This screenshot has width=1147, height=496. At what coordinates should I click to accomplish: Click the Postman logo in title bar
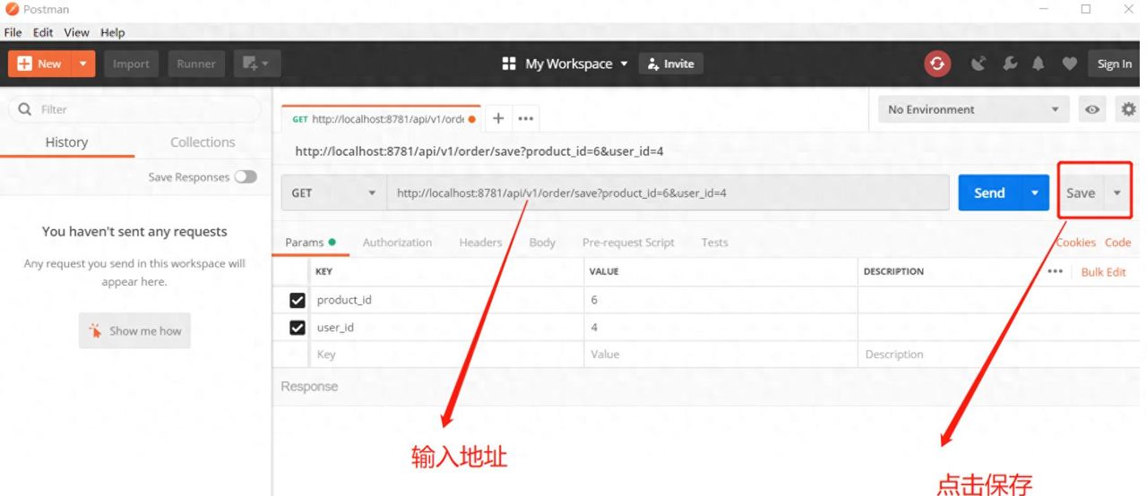pyautogui.click(x=12, y=9)
